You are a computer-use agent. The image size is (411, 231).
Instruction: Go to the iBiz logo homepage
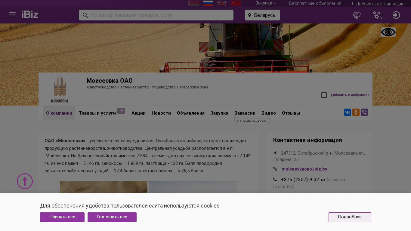pyautogui.click(x=30, y=14)
